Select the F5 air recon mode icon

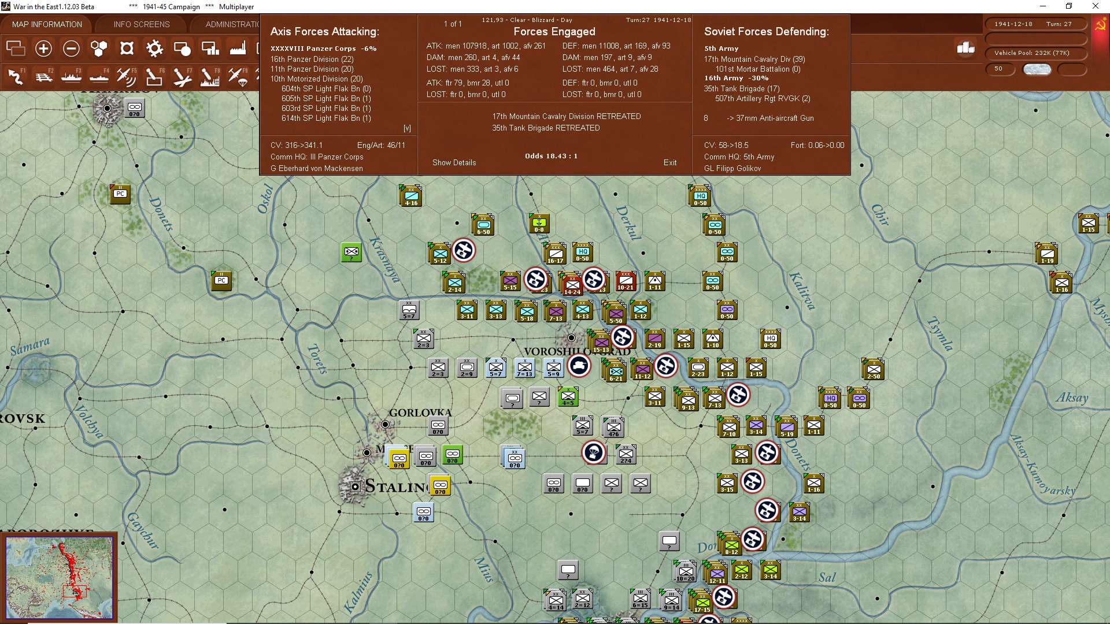point(127,76)
